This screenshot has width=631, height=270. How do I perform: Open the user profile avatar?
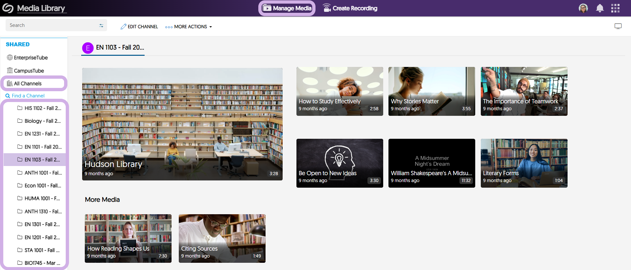[x=583, y=8]
